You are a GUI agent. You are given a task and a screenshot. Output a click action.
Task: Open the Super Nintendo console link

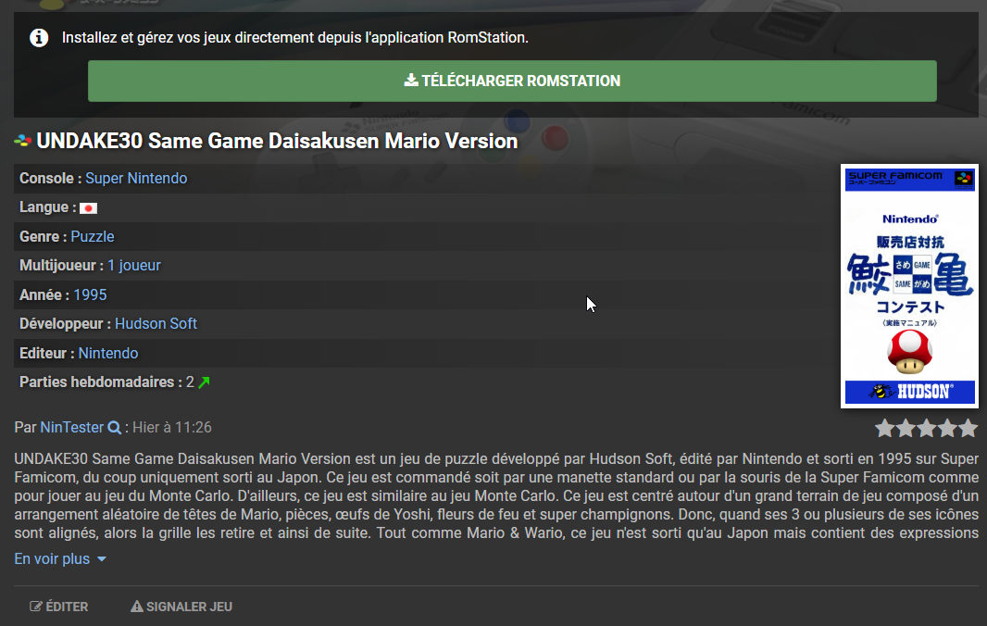point(136,178)
